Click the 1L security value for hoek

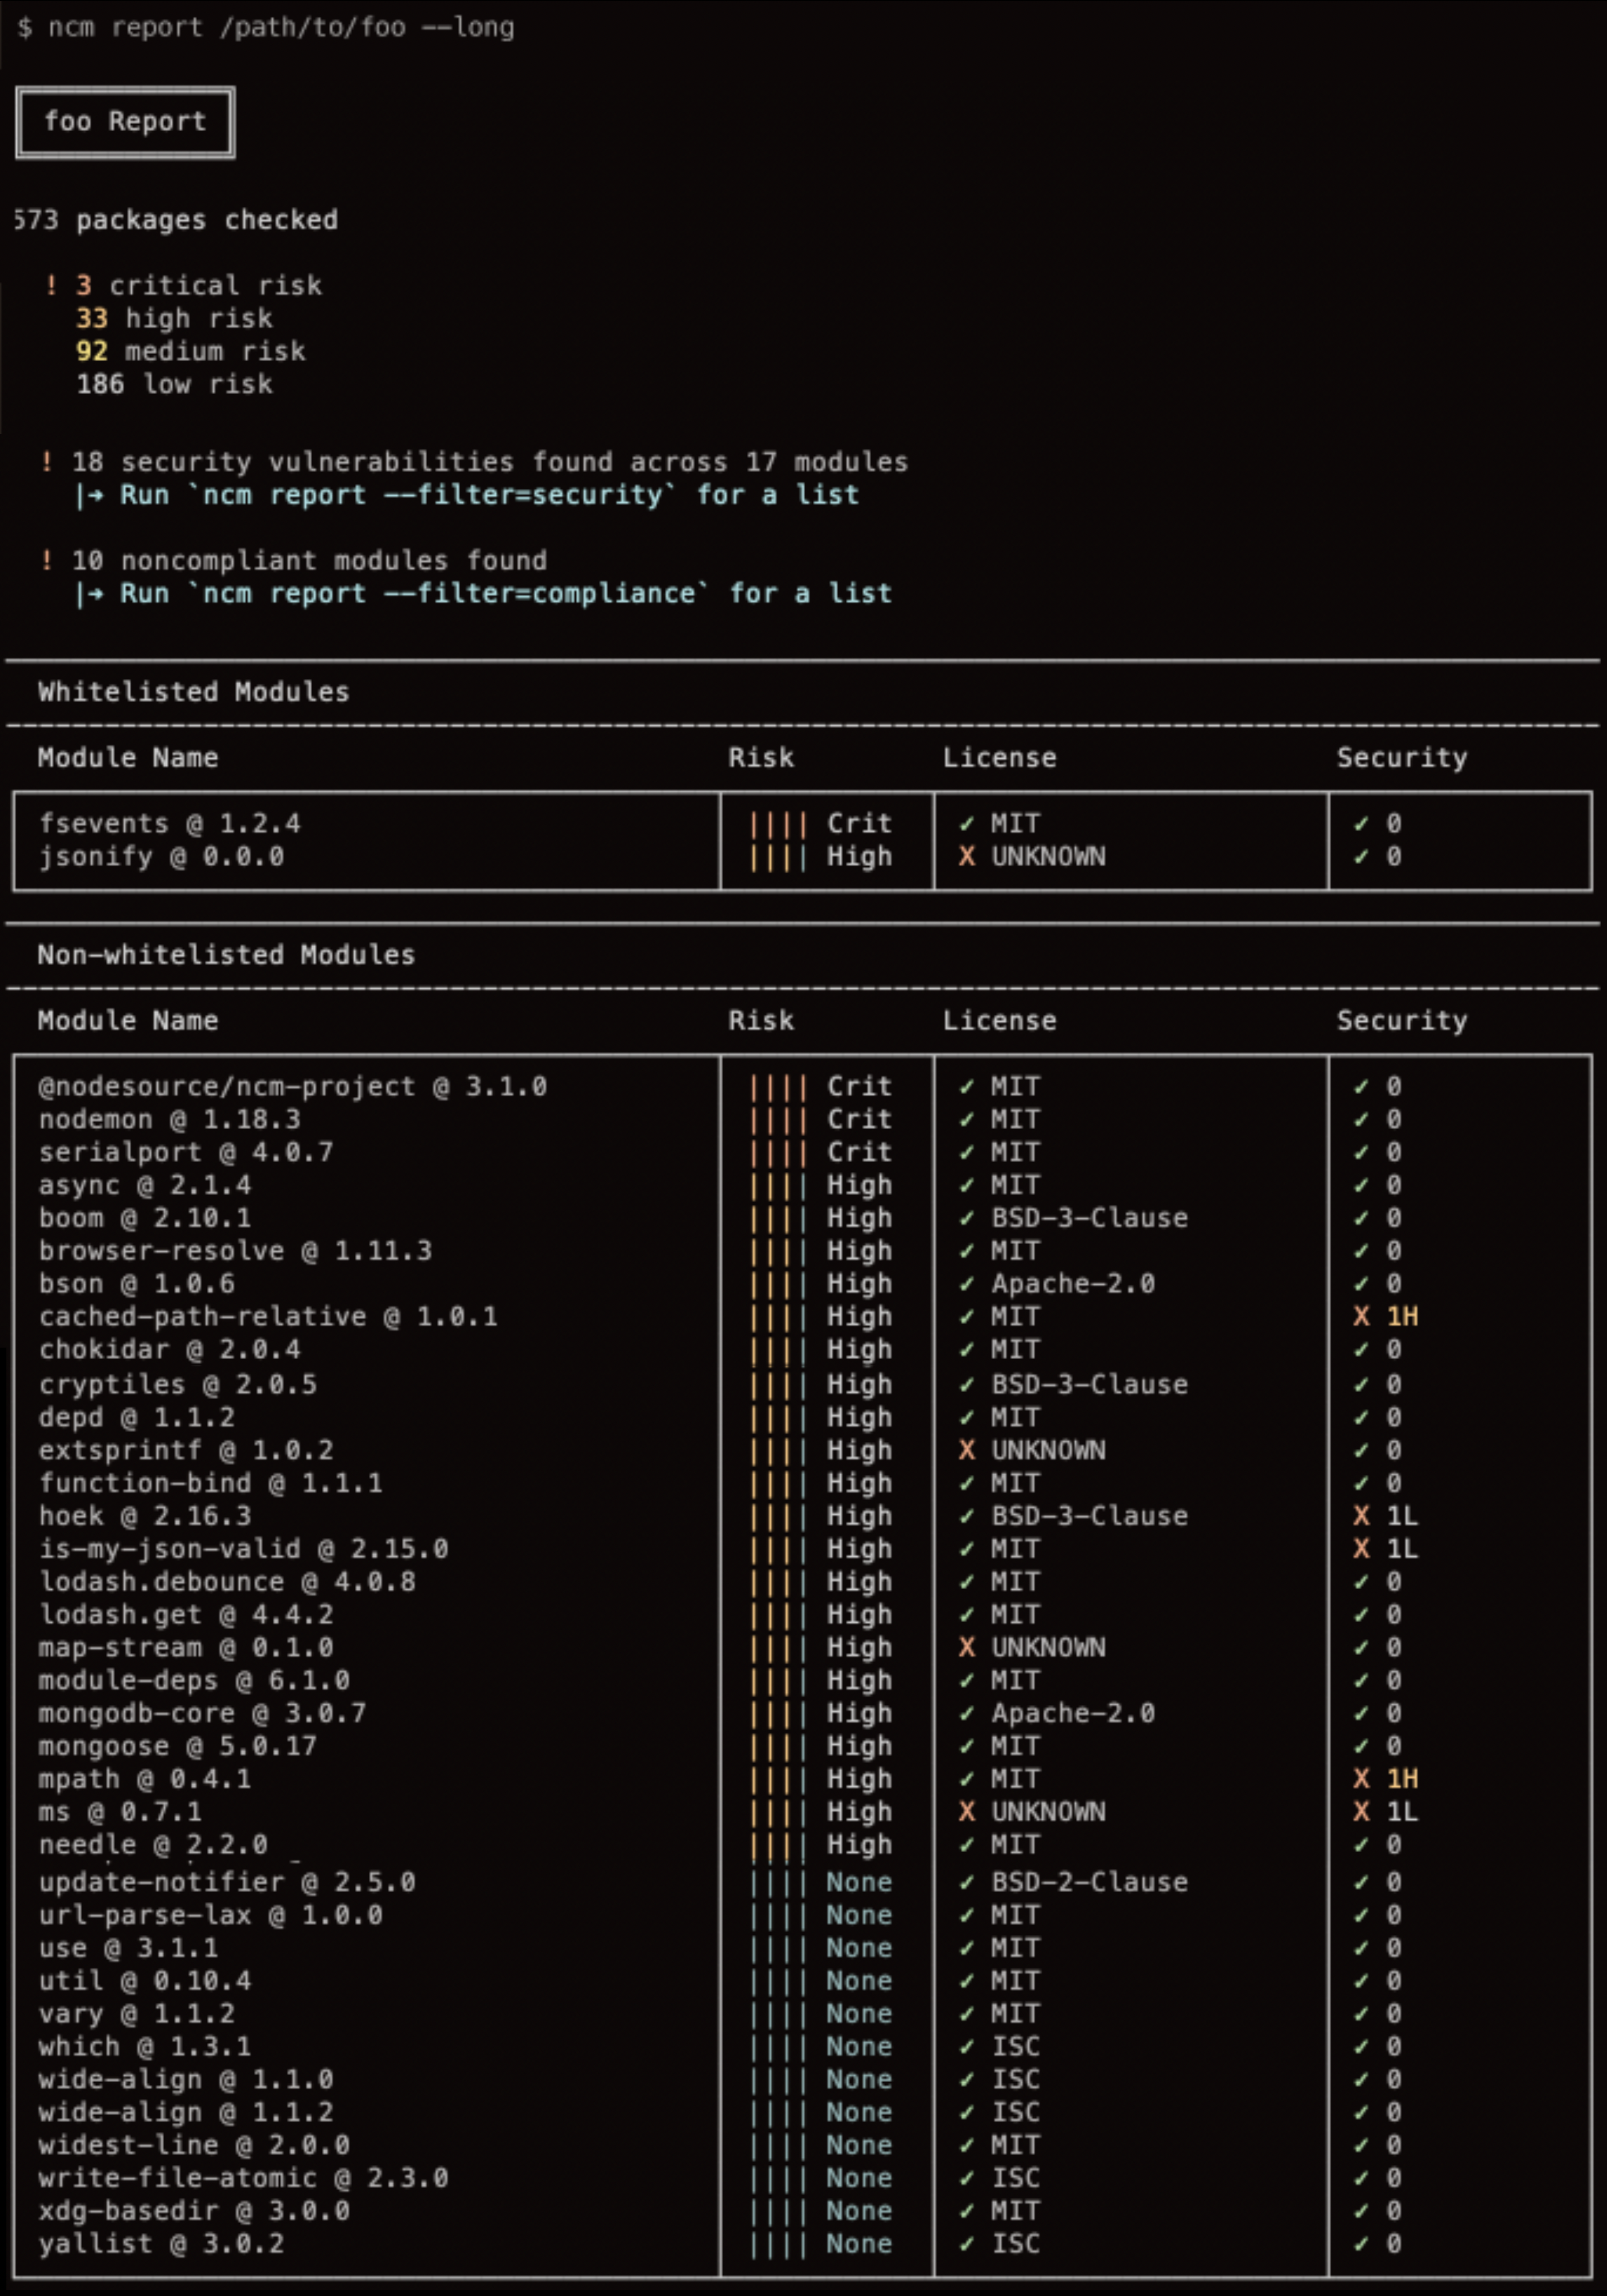tap(1401, 1516)
